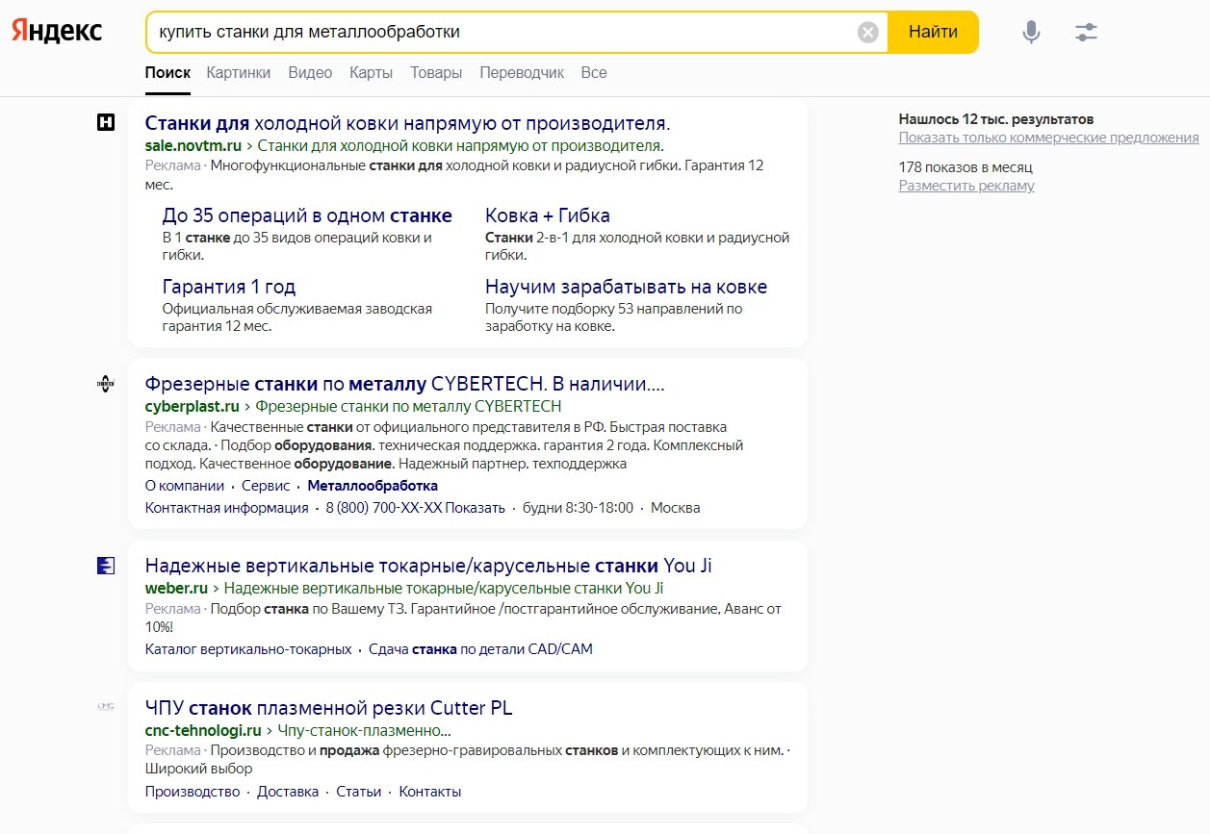Switch to the Картинки tab

(239, 73)
